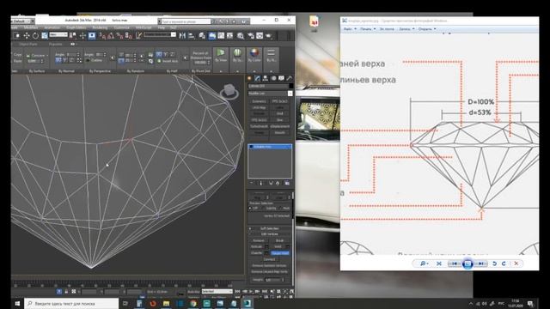Click the Target Weld button
This screenshot has width=550, height=309.
pyautogui.click(x=280, y=253)
